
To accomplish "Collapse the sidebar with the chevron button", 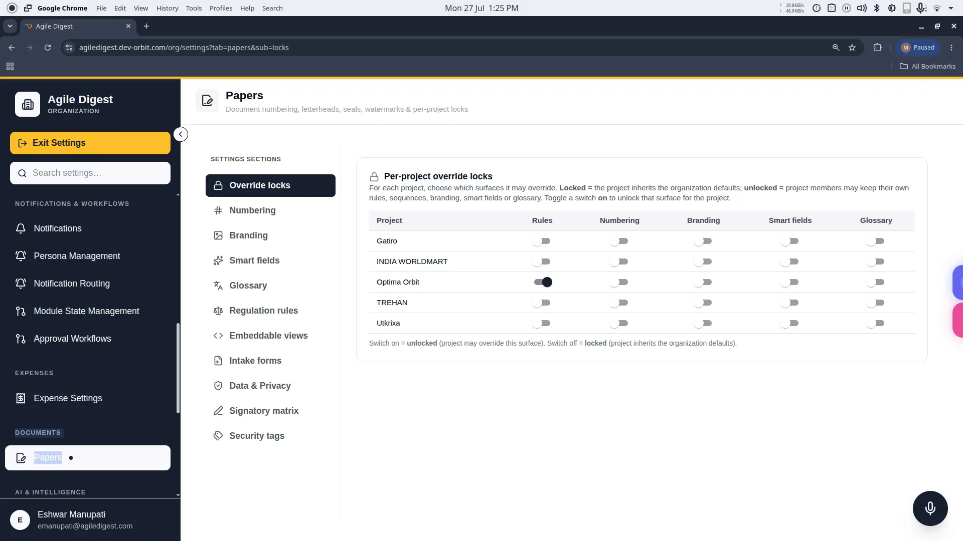I will click(181, 134).
